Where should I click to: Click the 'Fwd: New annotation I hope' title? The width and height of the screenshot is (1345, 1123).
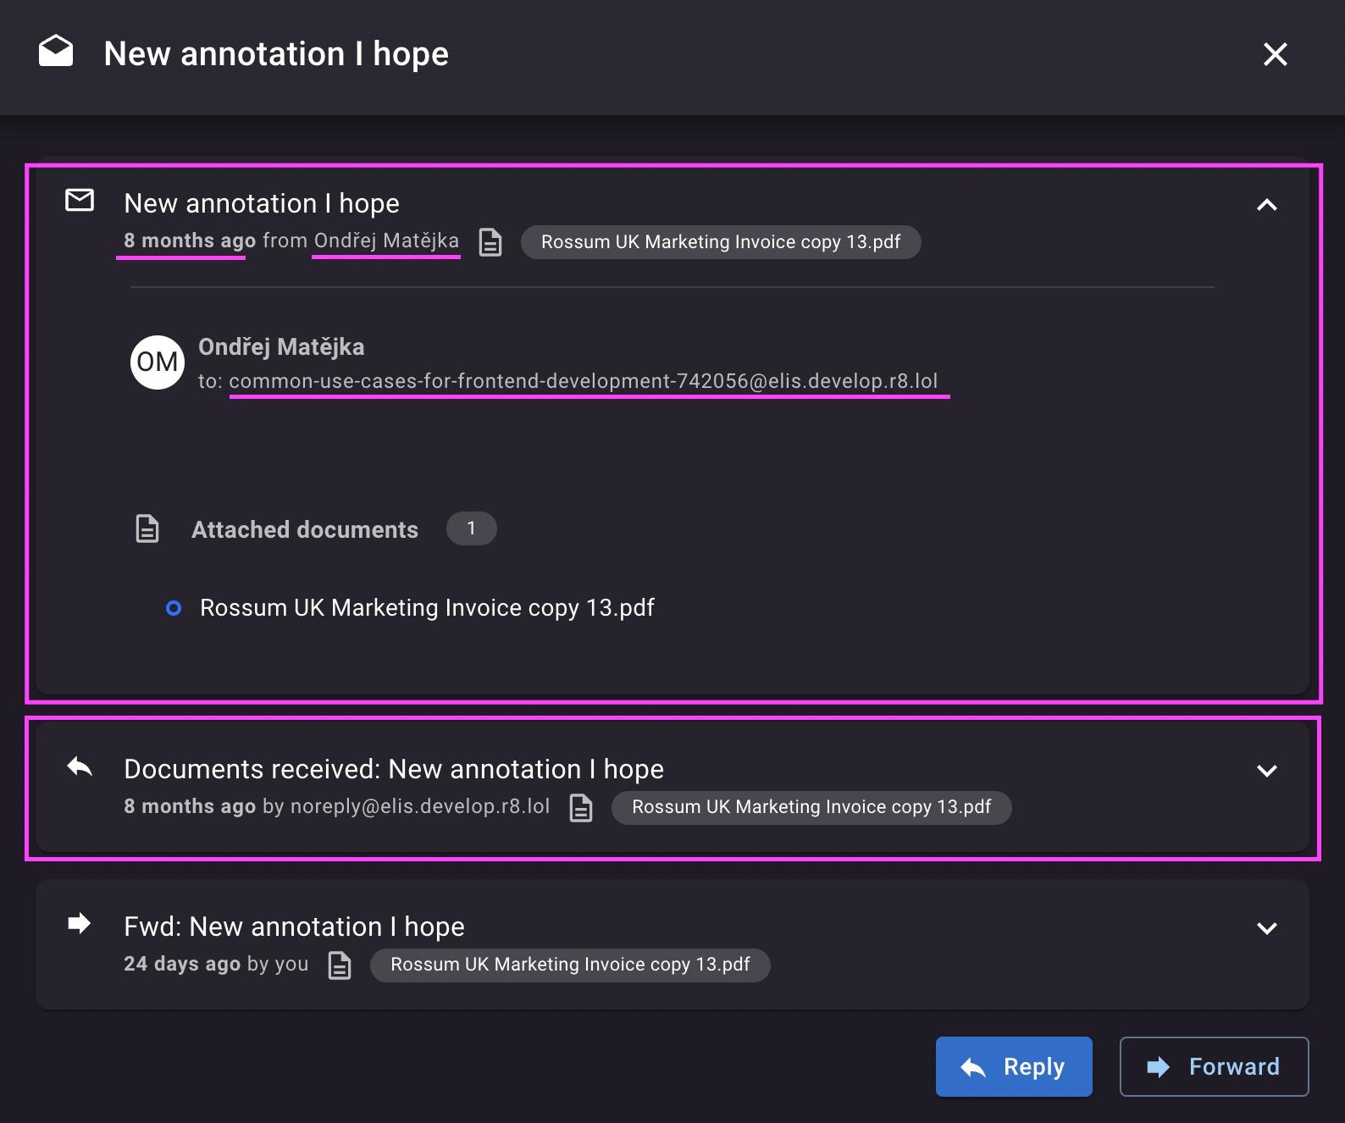click(x=294, y=927)
